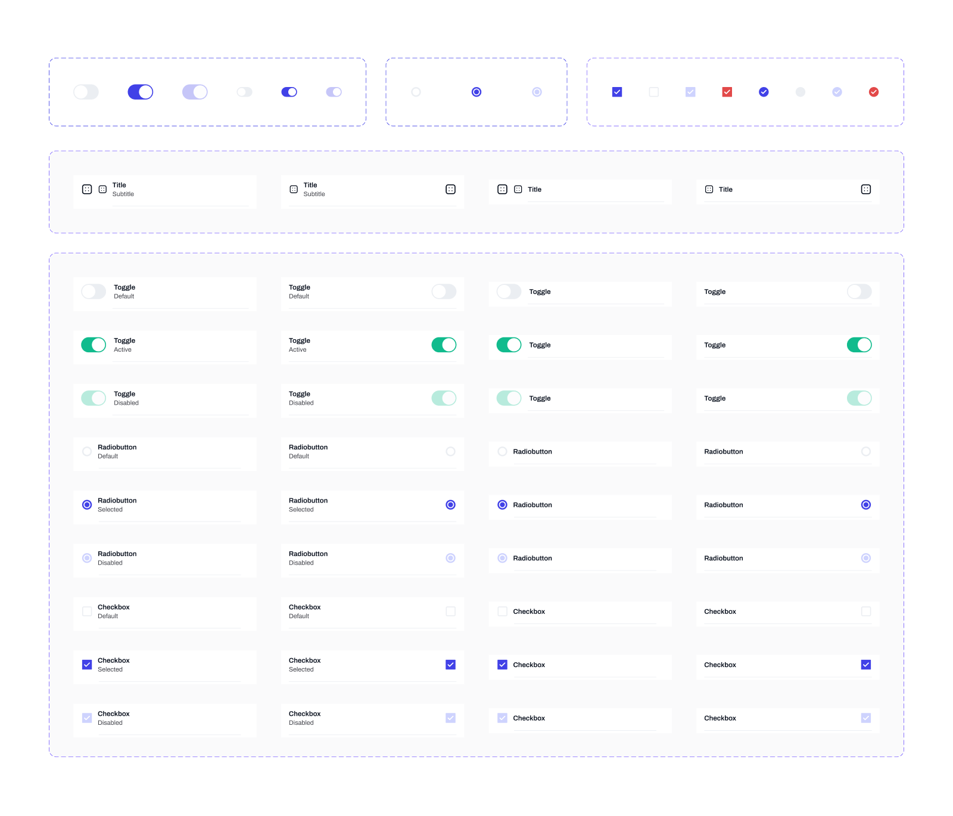The image size is (953, 816).
Task: Click large icon left of subtitle-less 'Title' row
Action: point(502,190)
